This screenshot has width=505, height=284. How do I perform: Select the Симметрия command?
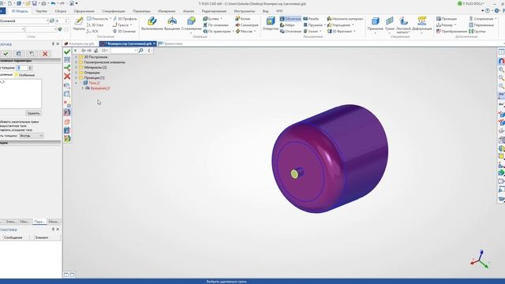247,24
